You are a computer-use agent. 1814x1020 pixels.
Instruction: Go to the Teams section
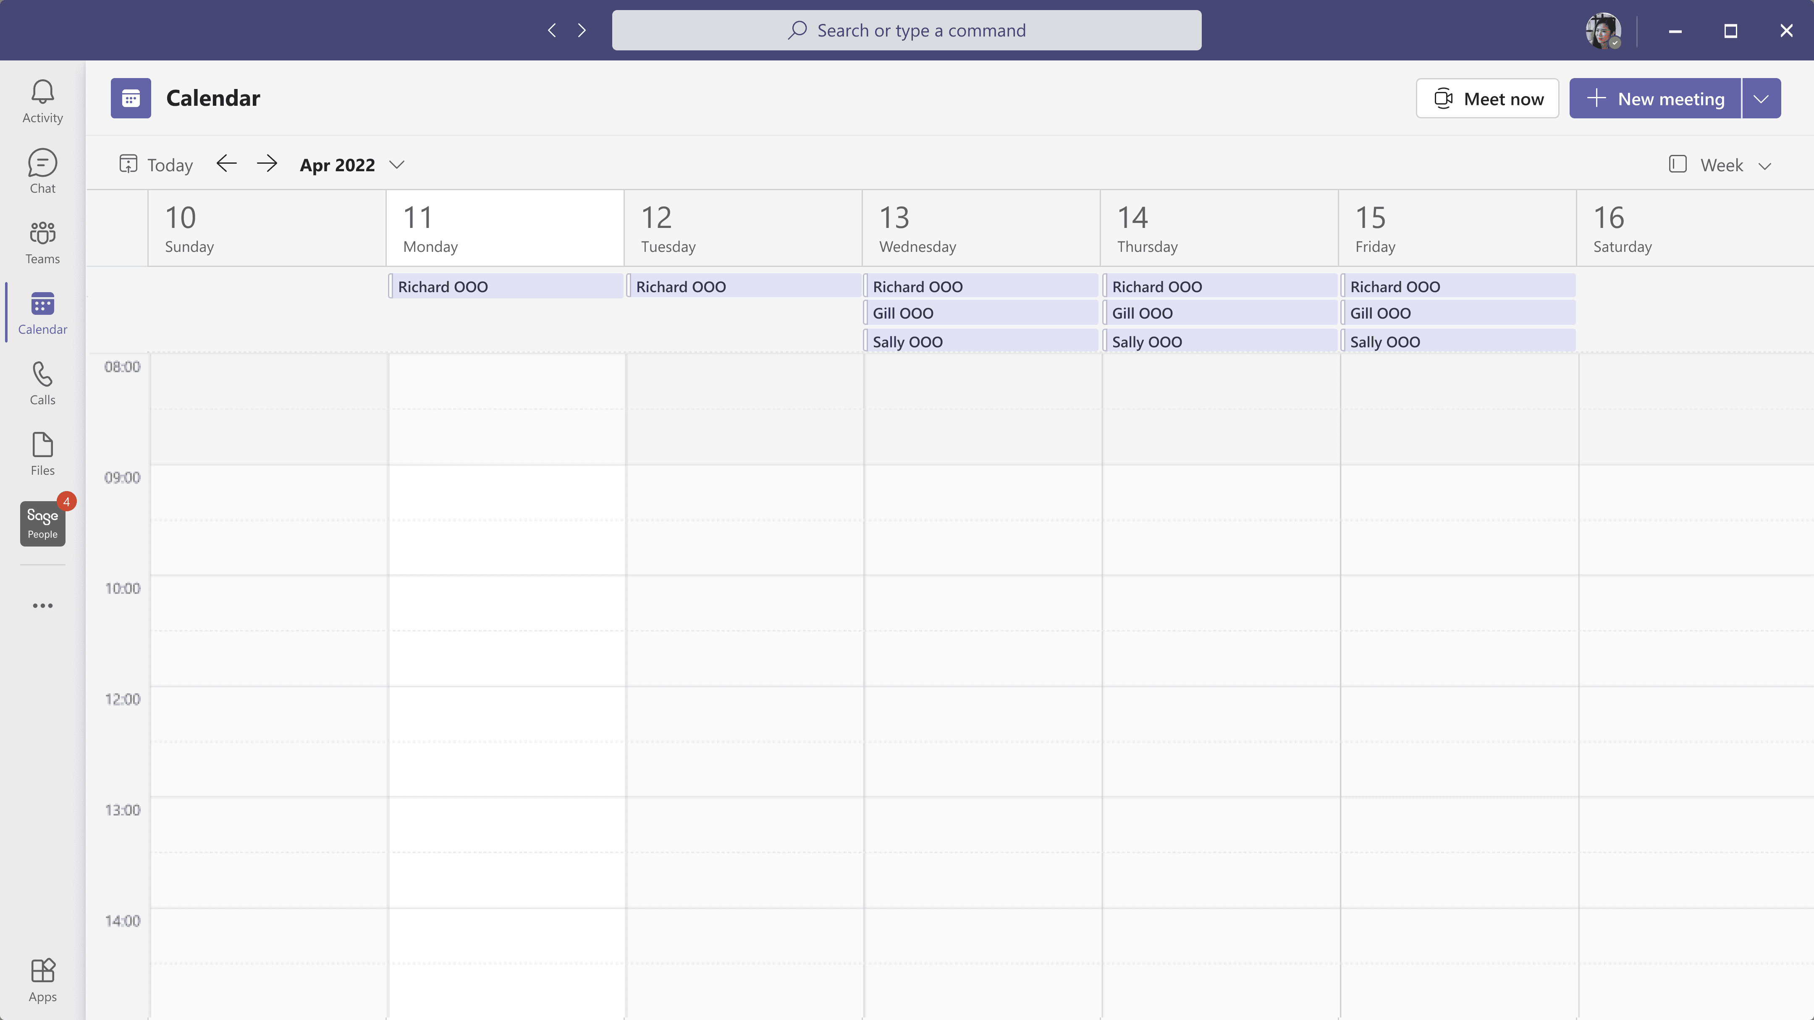[42, 242]
